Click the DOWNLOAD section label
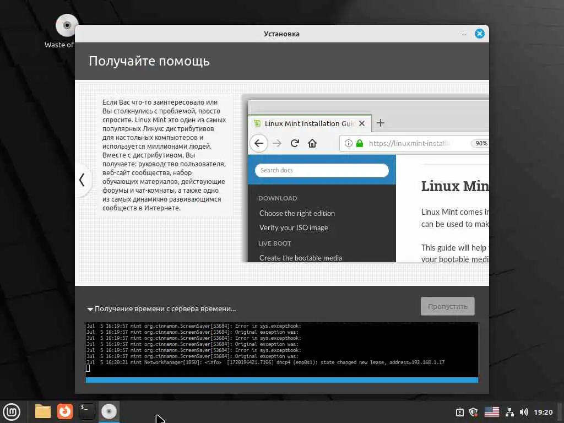 point(278,198)
